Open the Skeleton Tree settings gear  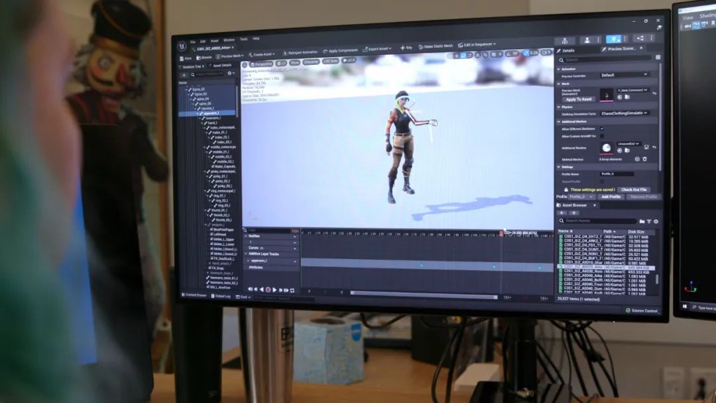click(x=231, y=74)
